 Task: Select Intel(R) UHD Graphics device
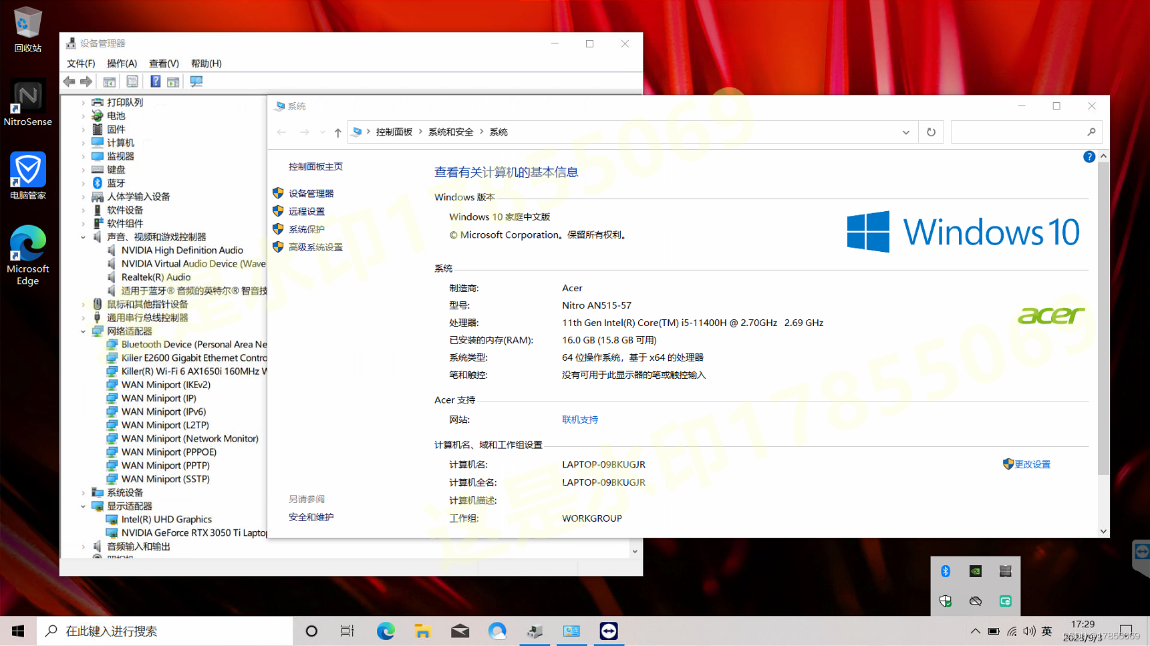coord(160,520)
